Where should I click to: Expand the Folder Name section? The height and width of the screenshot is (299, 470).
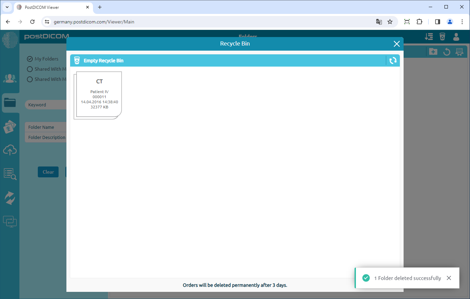click(46, 127)
